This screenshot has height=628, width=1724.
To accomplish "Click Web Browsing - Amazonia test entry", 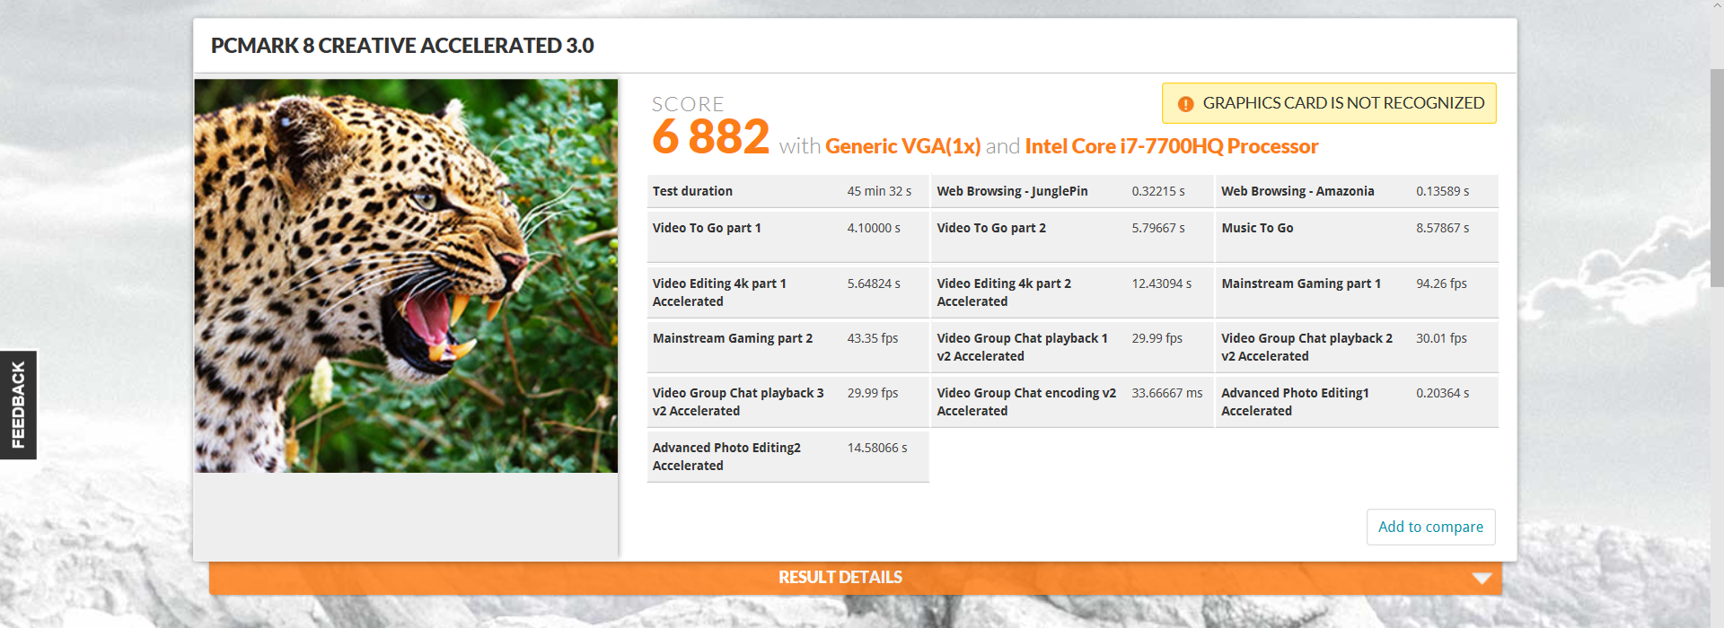I will (x=1297, y=191).
